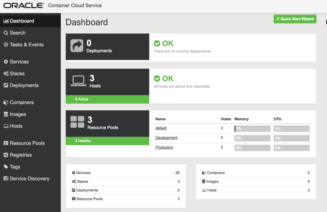
Task: Click the Resource Pools icon in summary table
Action: [74, 199]
